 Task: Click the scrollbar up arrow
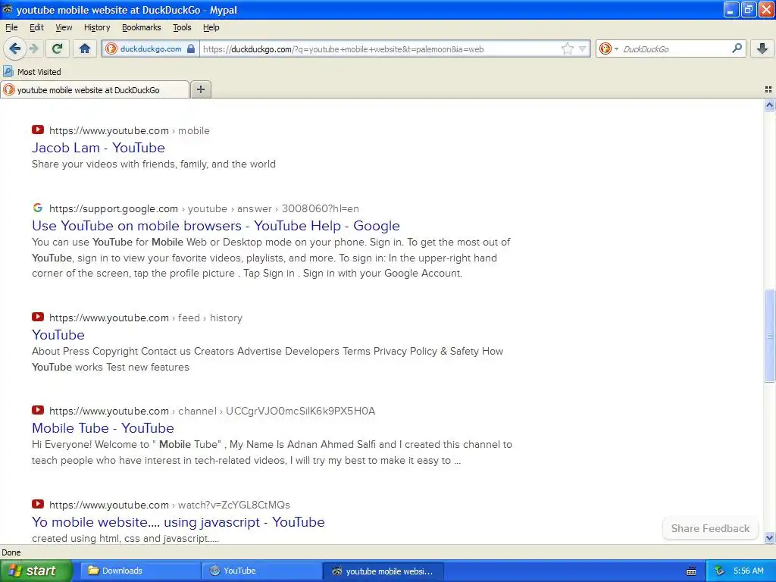769,105
